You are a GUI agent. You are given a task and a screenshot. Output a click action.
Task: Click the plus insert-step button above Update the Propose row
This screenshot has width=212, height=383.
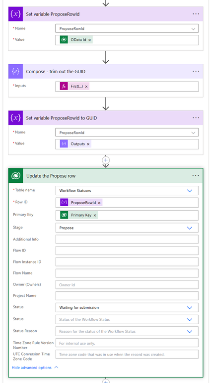(x=106, y=160)
